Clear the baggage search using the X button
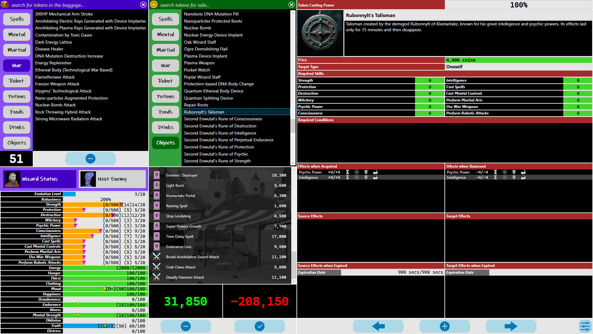The image size is (593, 334). [x=143, y=5]
